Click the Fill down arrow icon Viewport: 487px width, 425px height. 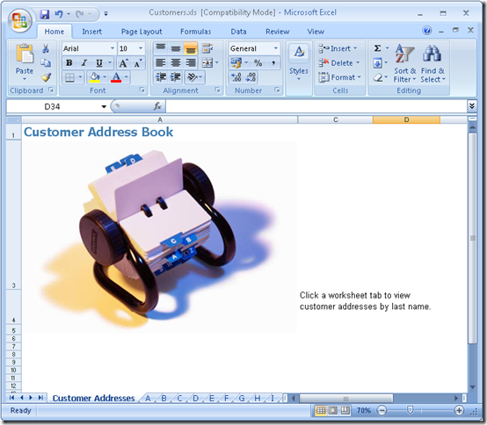377,63
